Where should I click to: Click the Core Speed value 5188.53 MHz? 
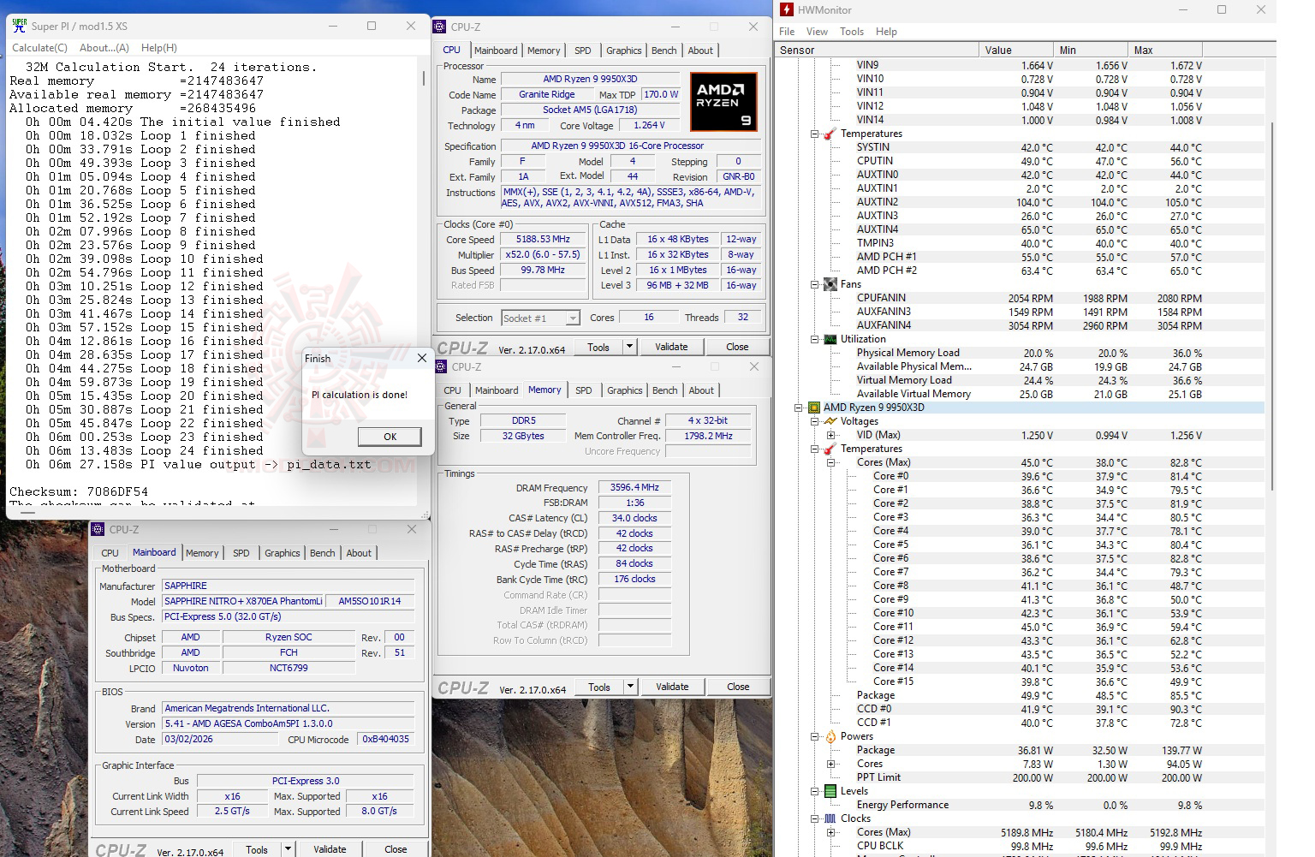543,240
